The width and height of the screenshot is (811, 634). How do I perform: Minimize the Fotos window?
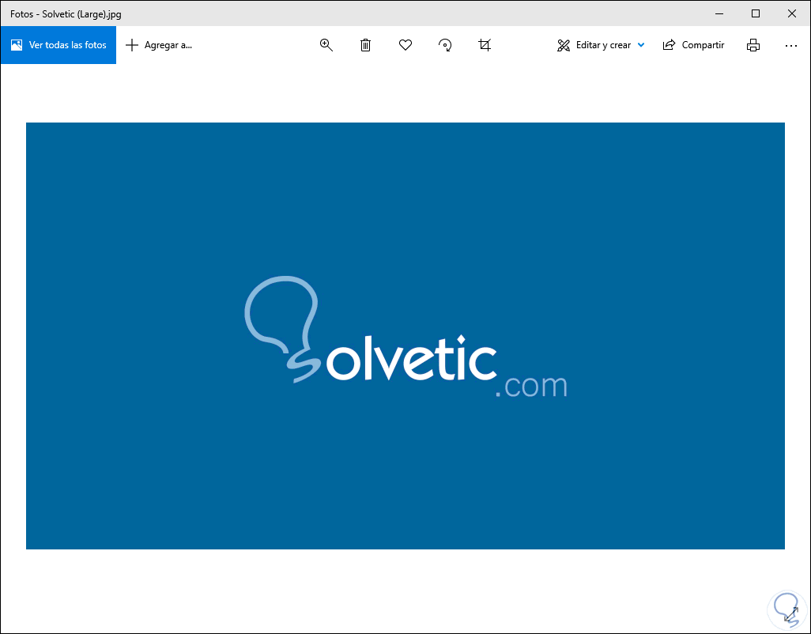719,13
